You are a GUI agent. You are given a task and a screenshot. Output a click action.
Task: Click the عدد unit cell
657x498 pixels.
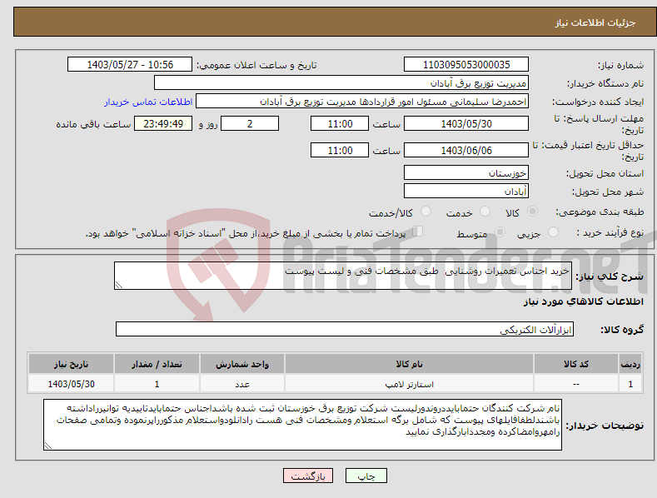[x=242, y=384]
